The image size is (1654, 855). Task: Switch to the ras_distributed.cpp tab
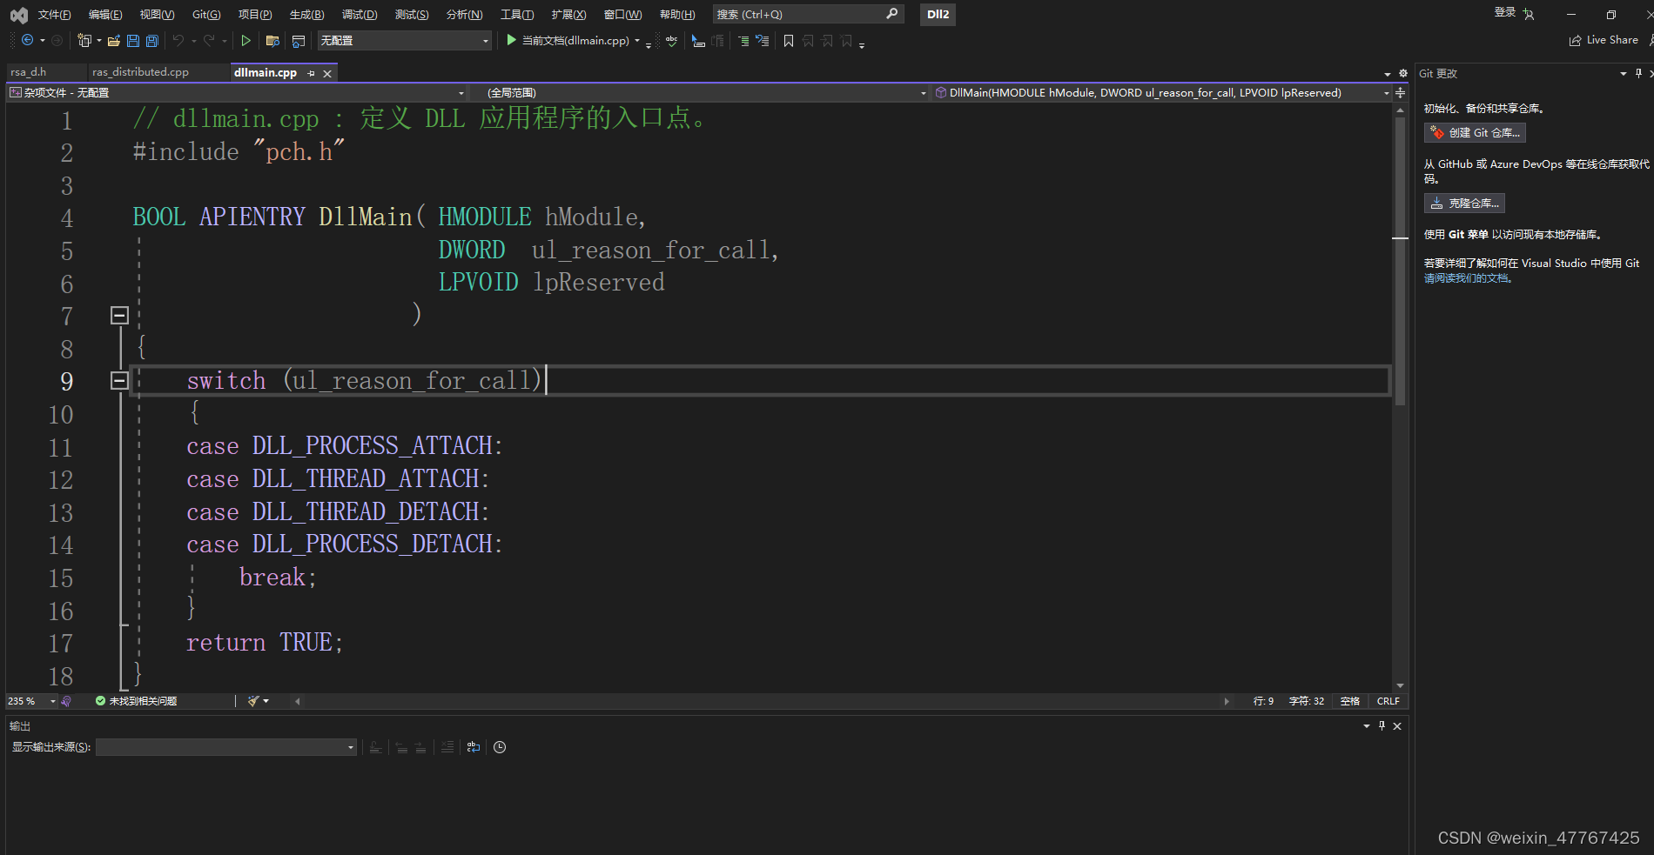pyautogui.click(x=139, y=72)
